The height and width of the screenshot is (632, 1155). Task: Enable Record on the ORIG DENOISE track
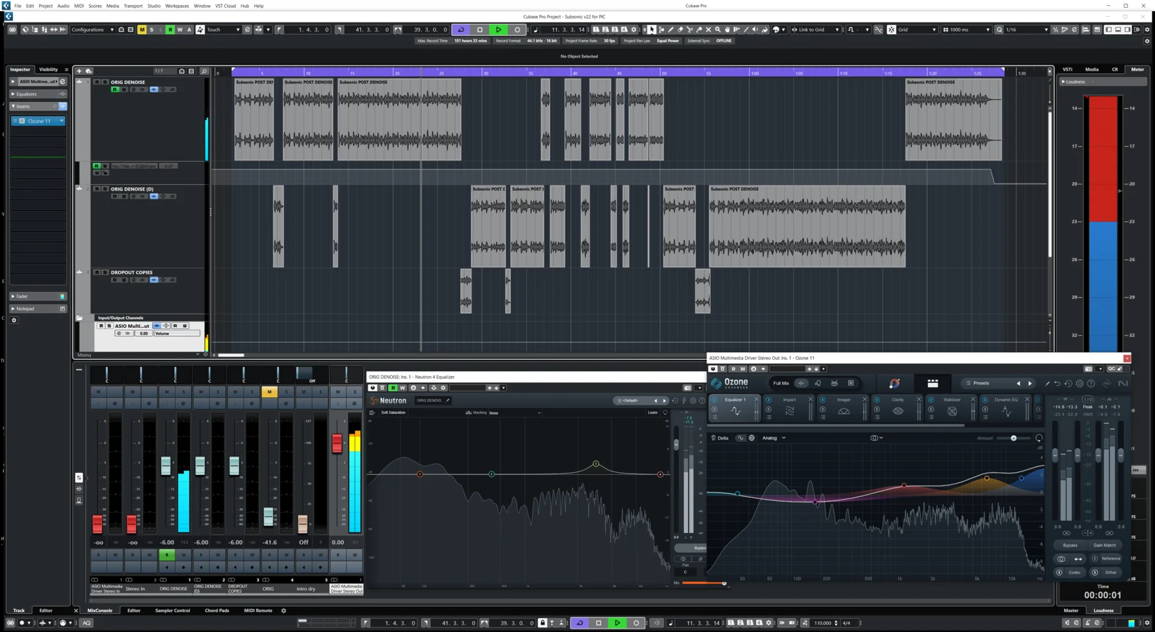[116, 89]
